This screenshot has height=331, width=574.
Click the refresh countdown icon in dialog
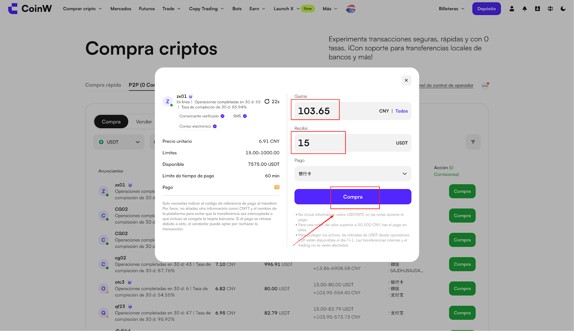(267, 101)
